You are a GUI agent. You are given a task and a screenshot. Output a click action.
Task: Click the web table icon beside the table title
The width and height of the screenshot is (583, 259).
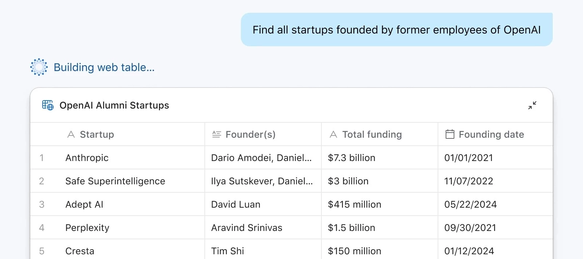tap(48, 105)
